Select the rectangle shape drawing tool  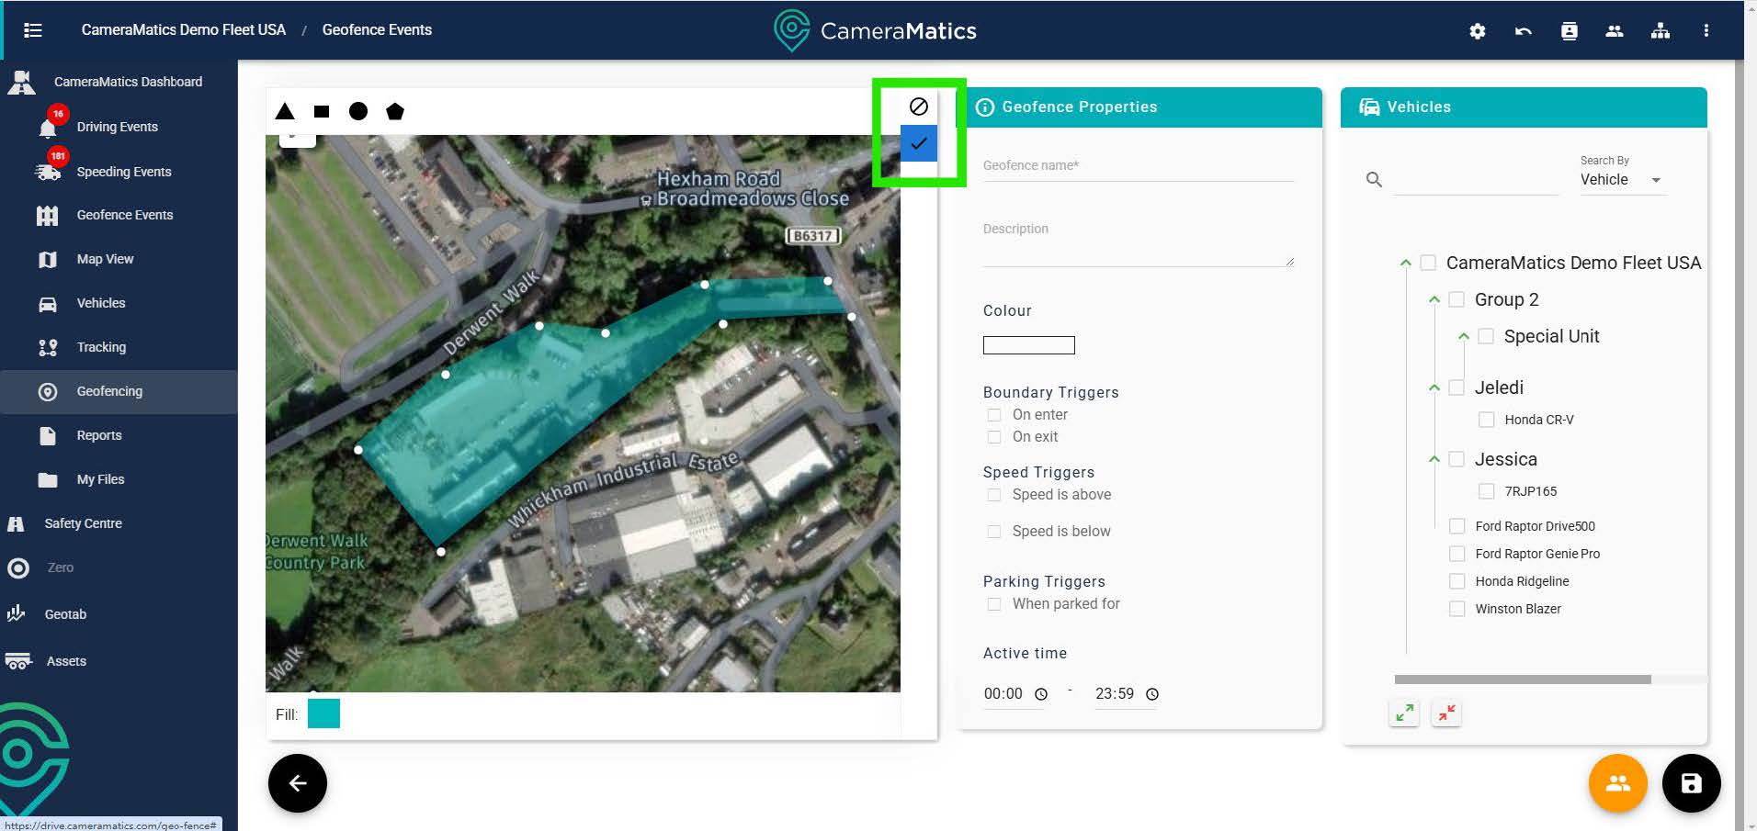(x=322, y=111)
